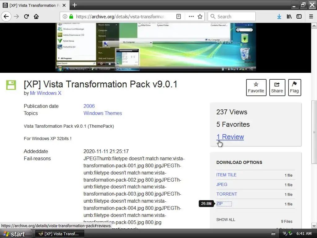Screen dimensions: 317x238
Task: Click the Addeddate value 2020-11-11 21:25:17
Action: tap(106, 151)
